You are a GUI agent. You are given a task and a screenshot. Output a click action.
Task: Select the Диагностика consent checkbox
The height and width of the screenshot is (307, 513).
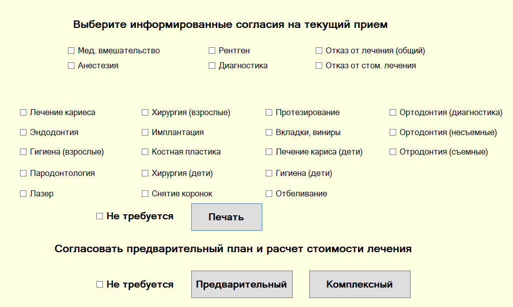(212, 66)
